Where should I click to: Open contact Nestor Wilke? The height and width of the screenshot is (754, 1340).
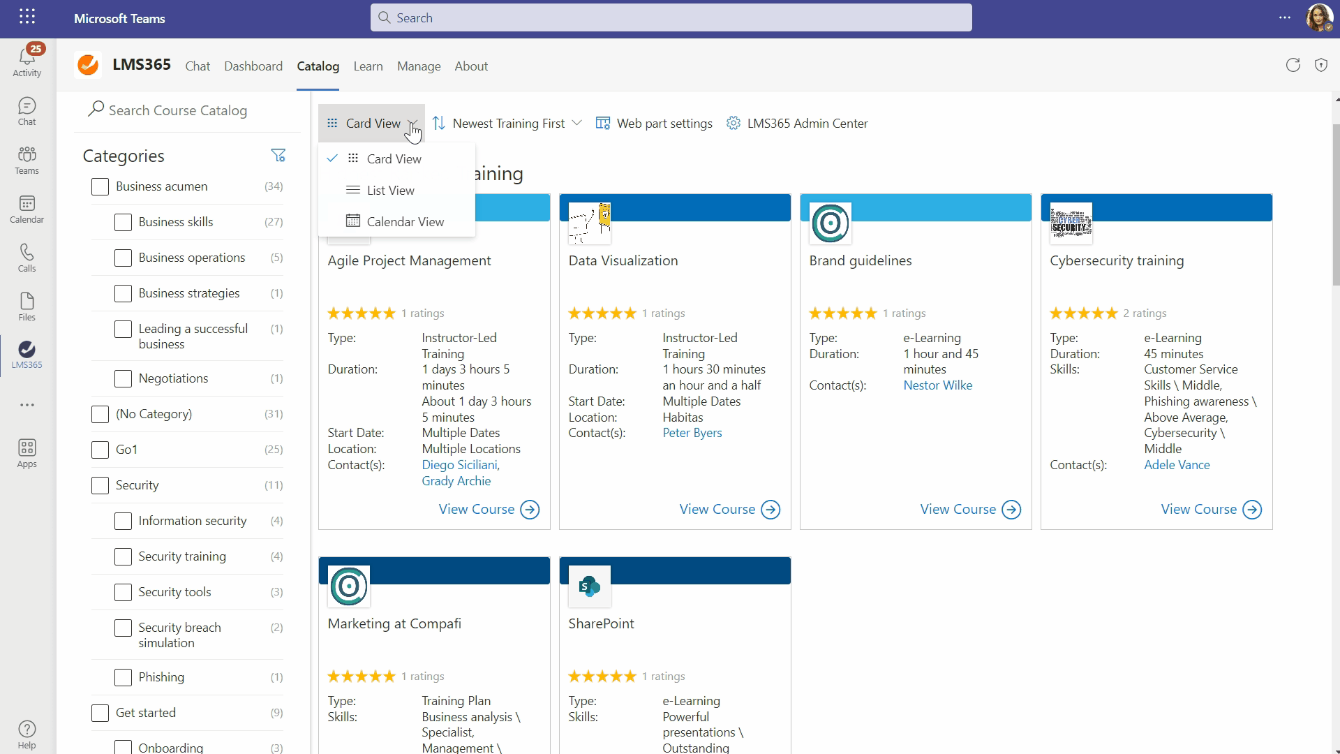[x=937, y=385]
